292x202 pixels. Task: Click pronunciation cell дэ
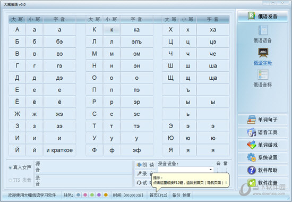click(x=59, y=78)
